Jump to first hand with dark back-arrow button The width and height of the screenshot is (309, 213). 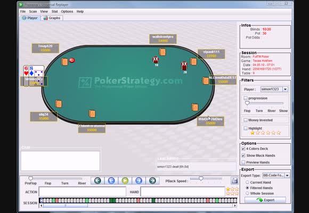(97, 181)
